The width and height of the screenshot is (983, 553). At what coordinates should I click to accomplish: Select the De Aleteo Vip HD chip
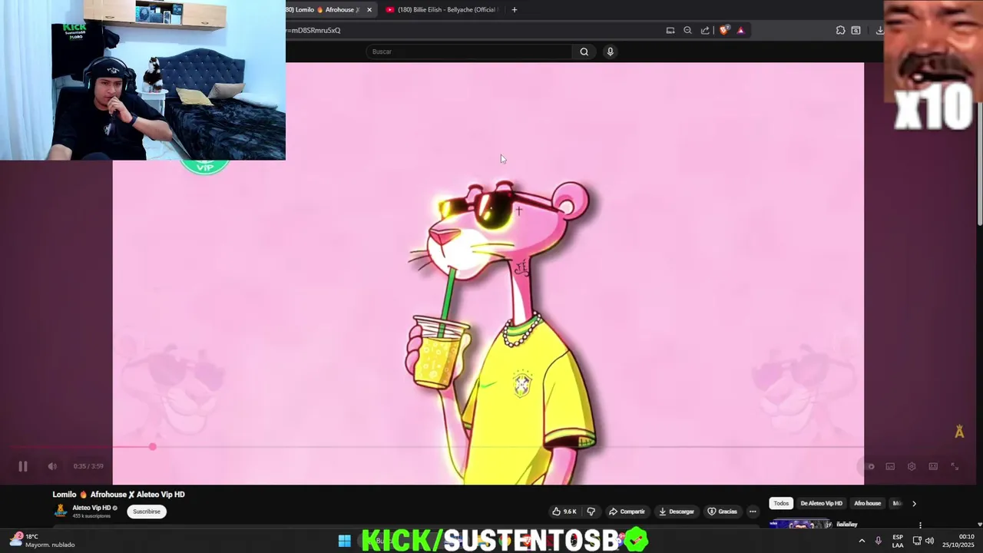coord(821,504)
